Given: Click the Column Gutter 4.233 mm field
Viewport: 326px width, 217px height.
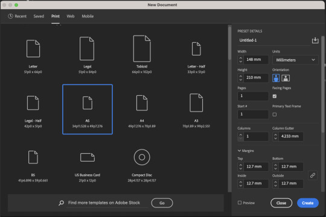Looking at the screenshot, I should pyautogui.click(x=291, y=136).
